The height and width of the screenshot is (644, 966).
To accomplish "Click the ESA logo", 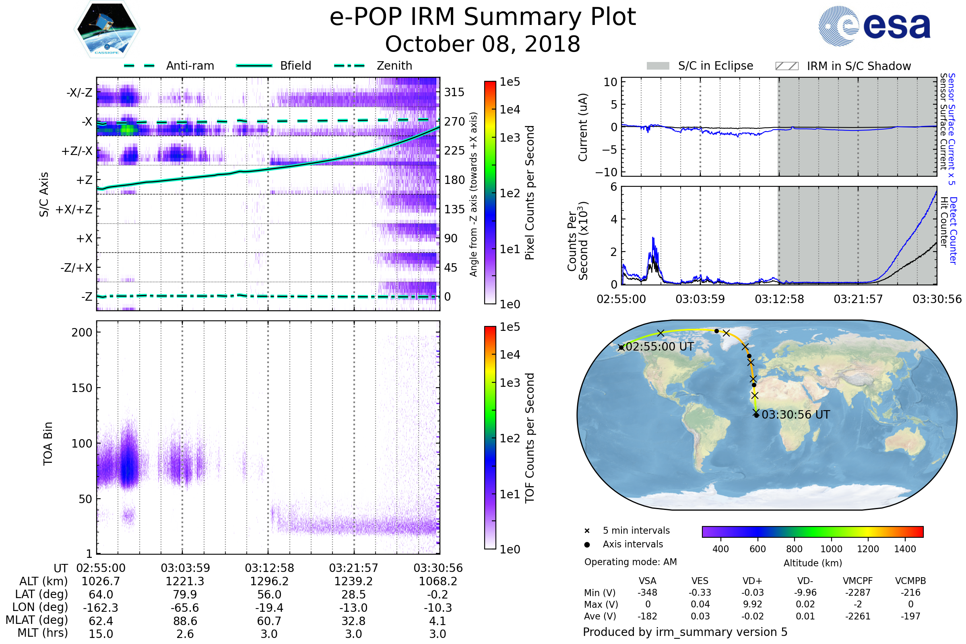I will pyautogui.click(x=874, y=26).
